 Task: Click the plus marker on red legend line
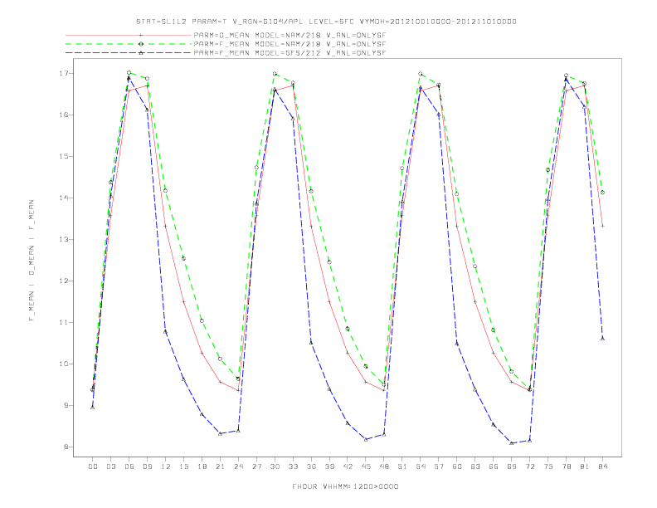click(141, 35)
